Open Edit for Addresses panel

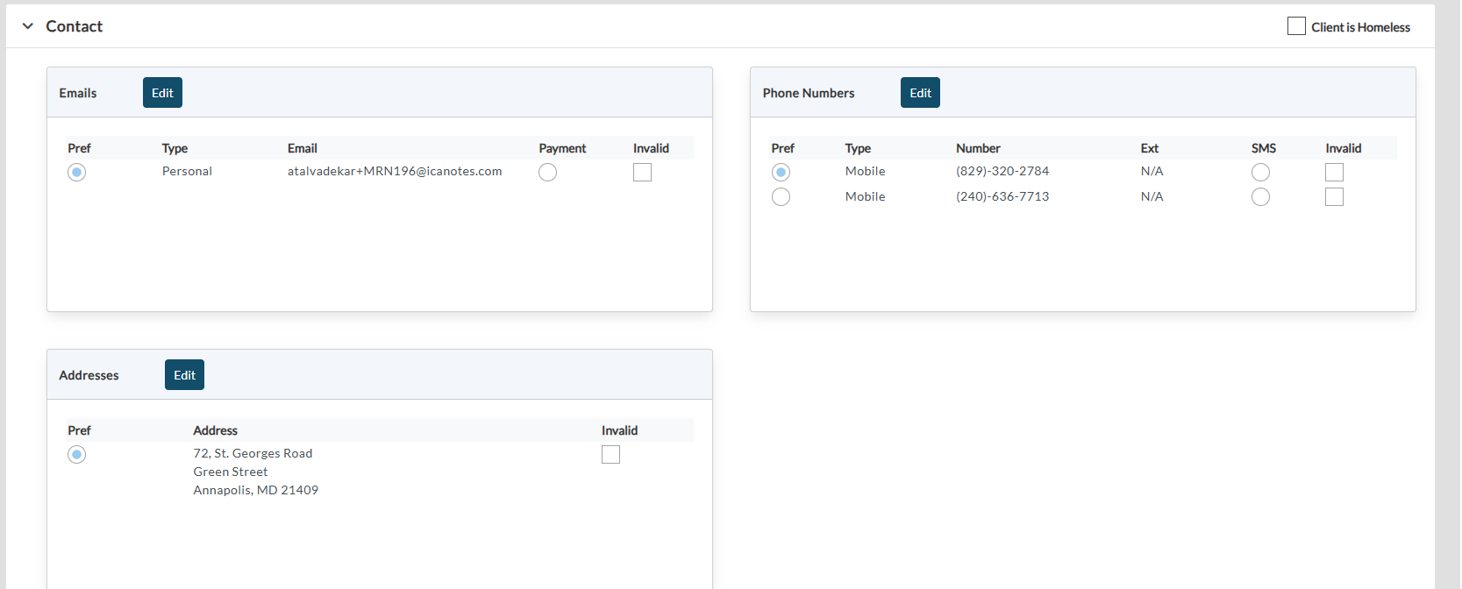coord(184,375)
